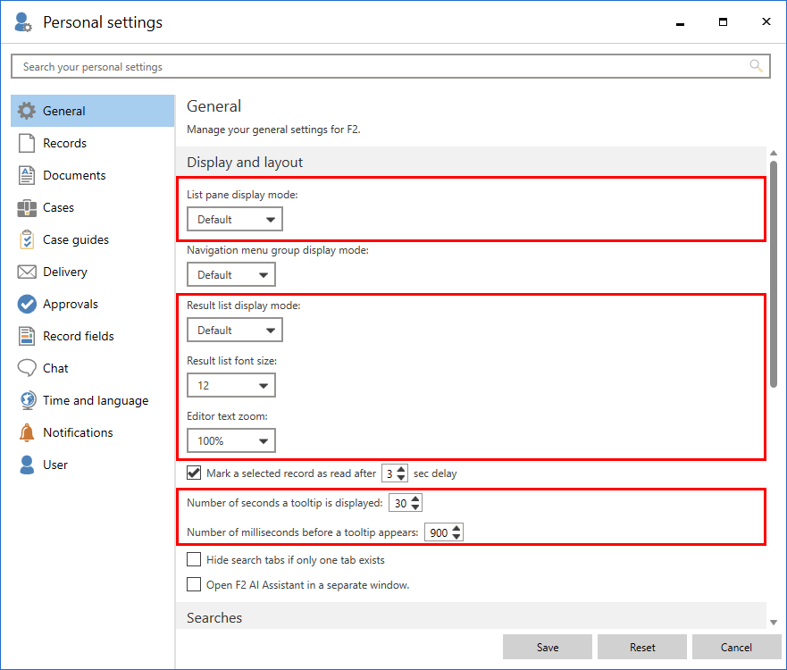Image resolution: width=787 pixels, height=670 pixels.
Task: Increase tooltip display seconds
Action: click(415, 498)
